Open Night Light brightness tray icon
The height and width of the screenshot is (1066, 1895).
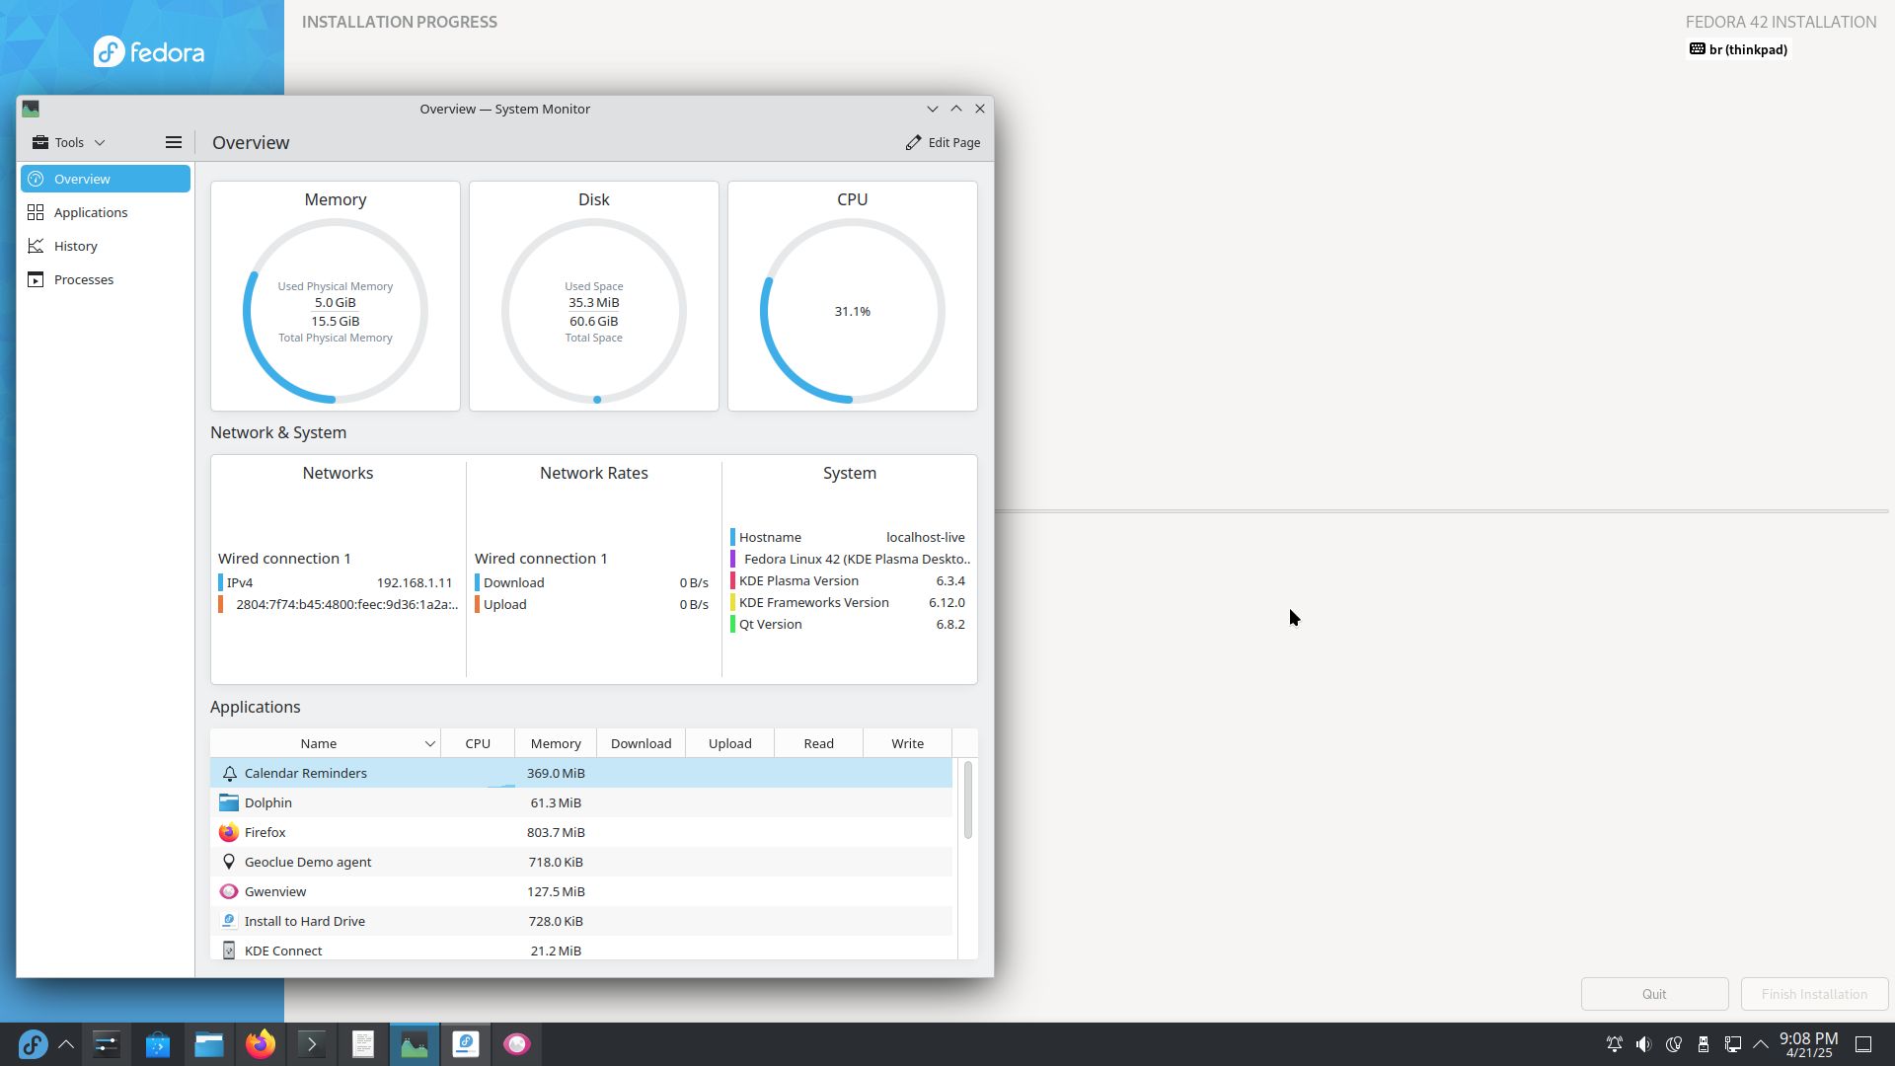1674,1044
